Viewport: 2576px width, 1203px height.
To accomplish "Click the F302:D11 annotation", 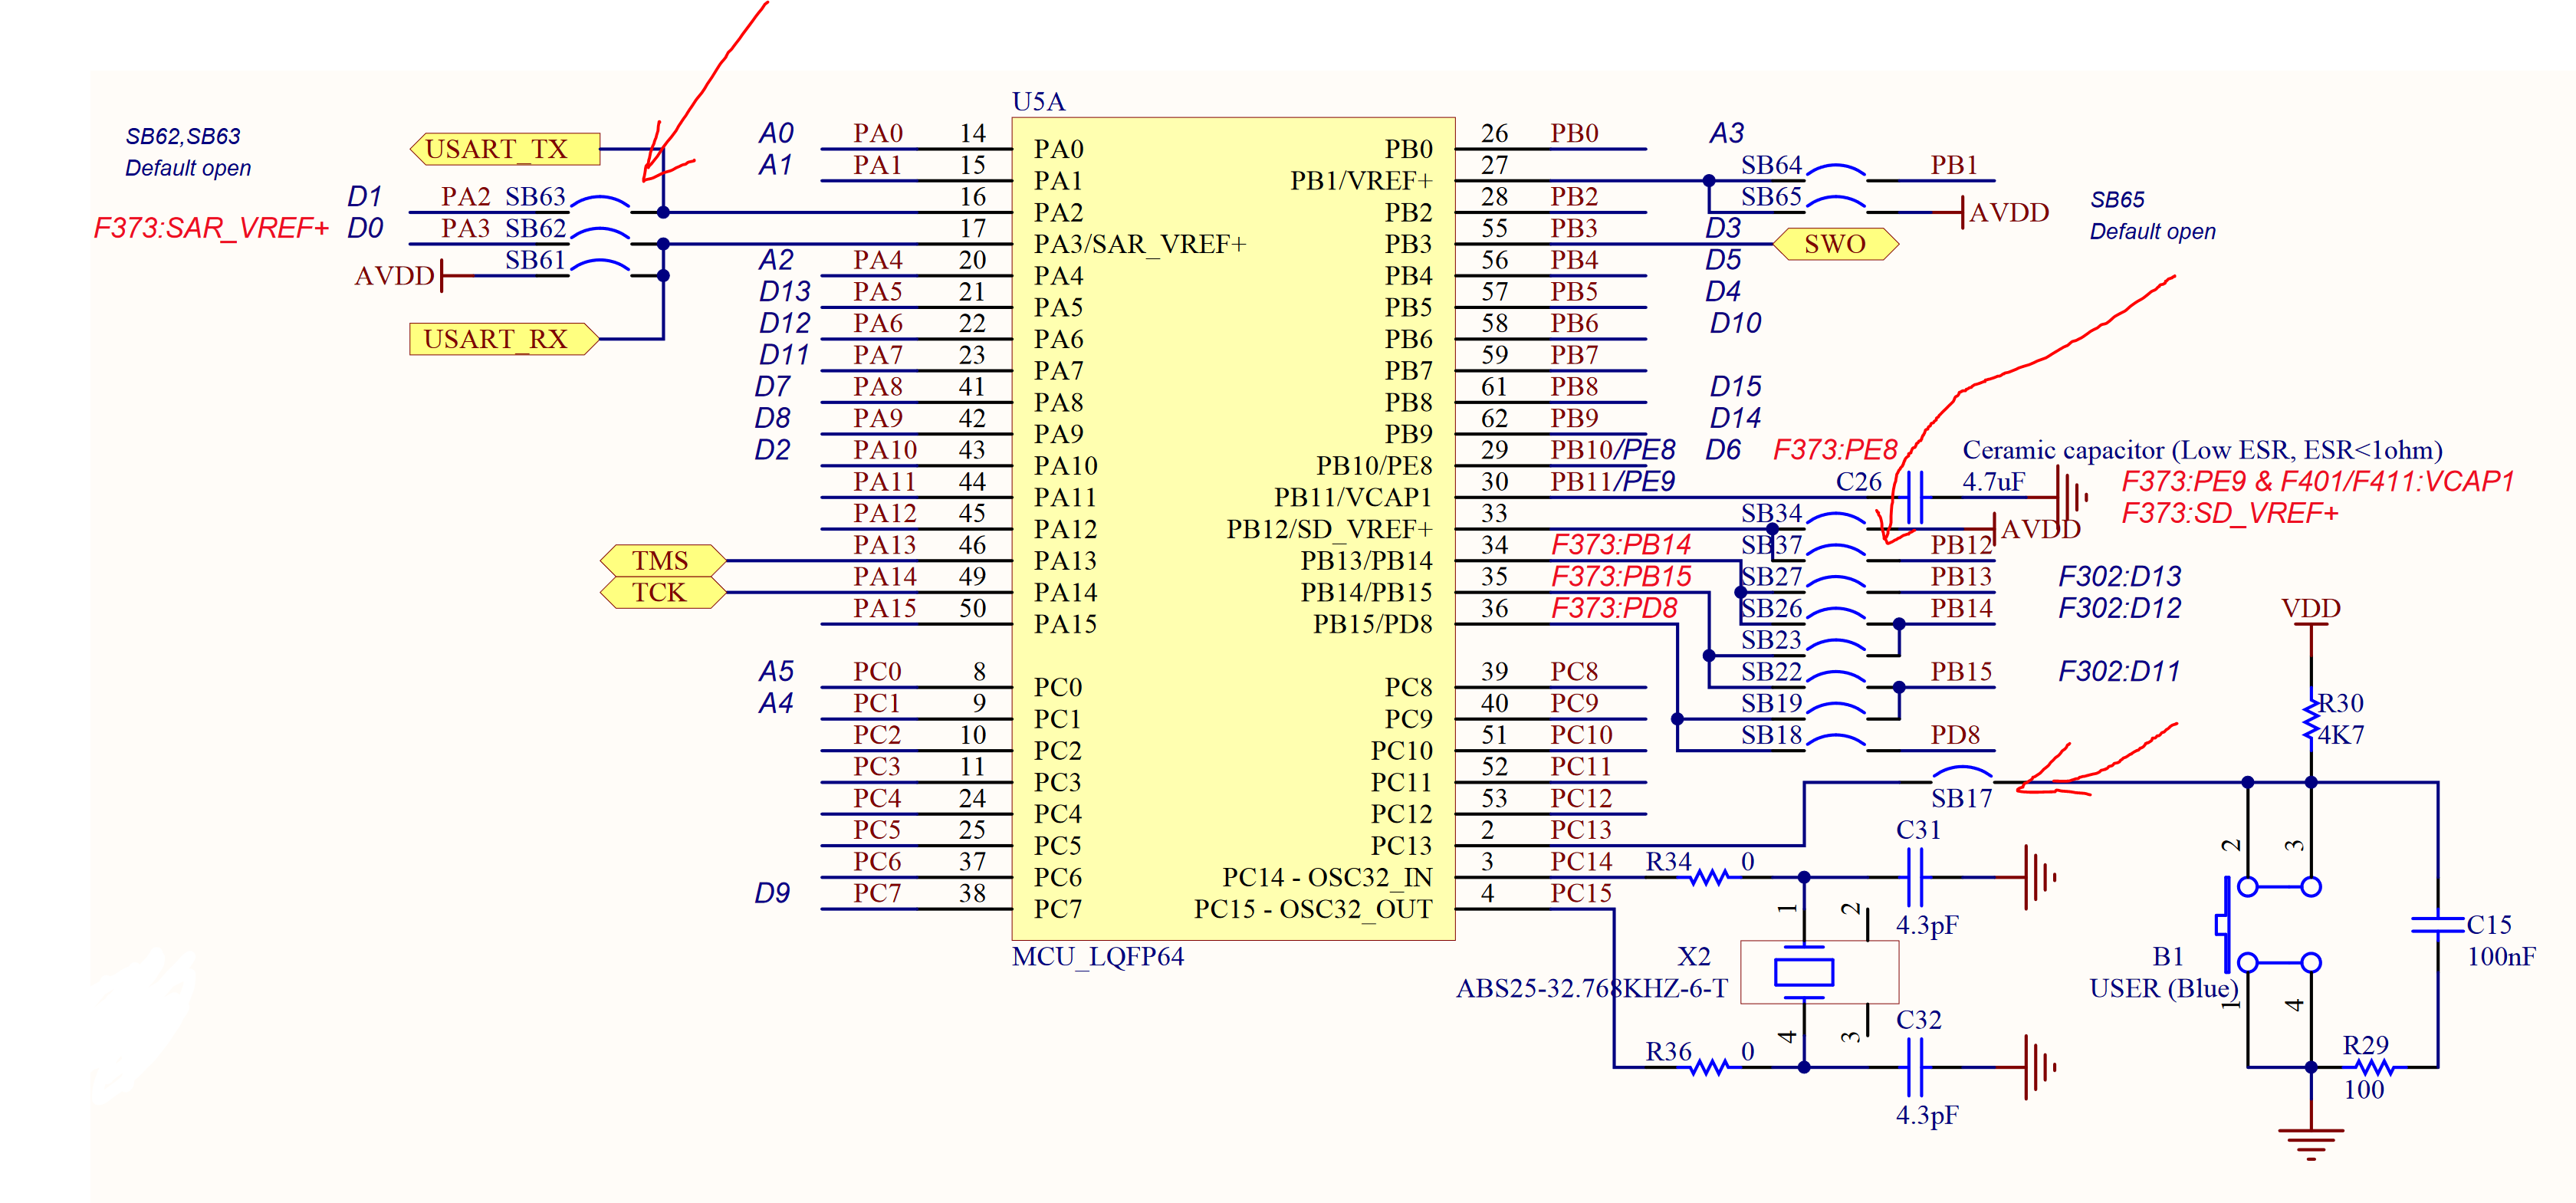I will coord(2119,671).
